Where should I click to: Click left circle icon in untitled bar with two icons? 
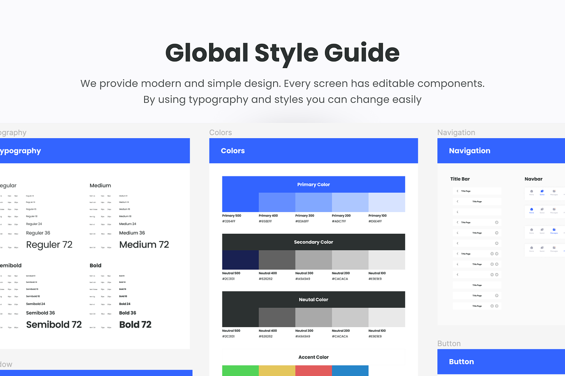point(492,274)
